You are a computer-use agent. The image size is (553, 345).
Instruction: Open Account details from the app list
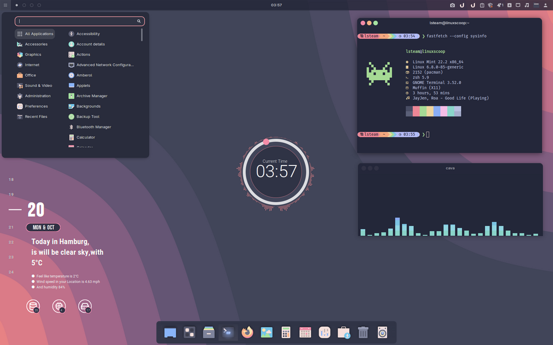click(87, 44)
